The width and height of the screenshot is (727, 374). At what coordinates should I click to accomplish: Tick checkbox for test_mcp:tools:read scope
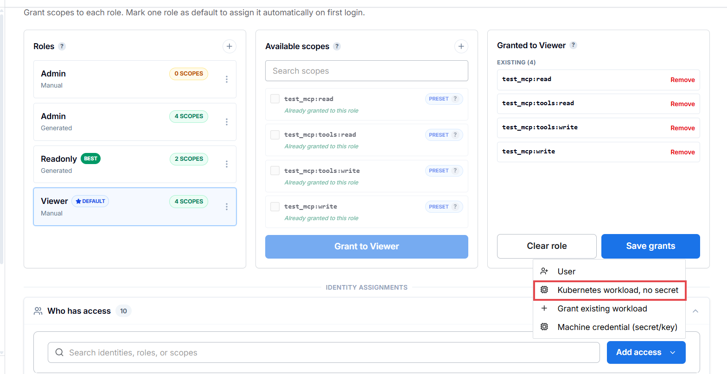(275, 135)
